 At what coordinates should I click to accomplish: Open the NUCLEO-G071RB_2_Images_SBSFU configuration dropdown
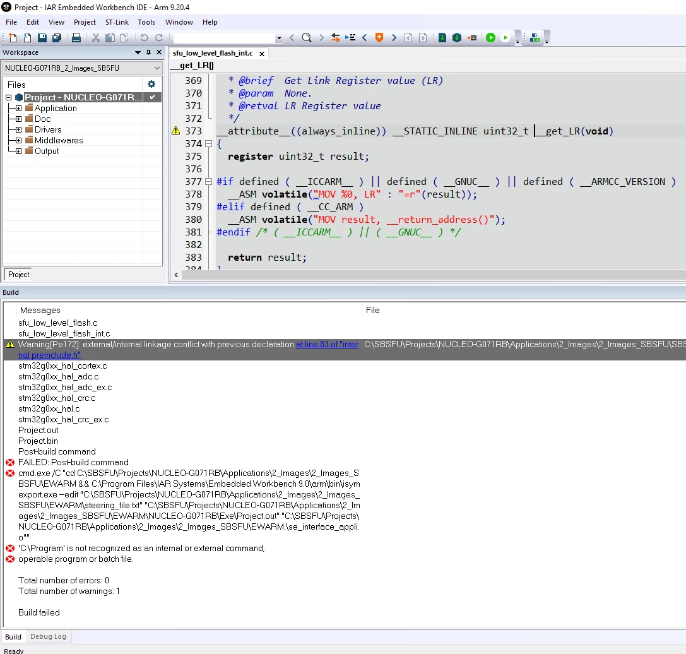point(82,68)
